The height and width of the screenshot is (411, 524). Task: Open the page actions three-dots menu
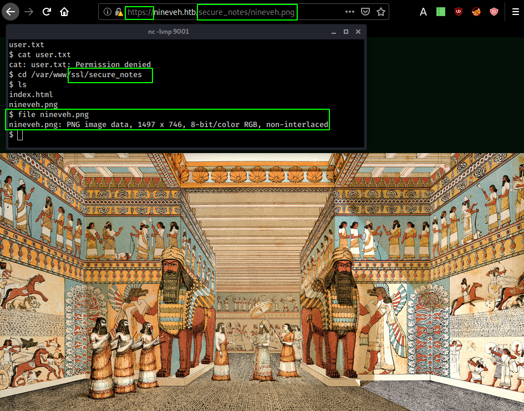[349, 12]
